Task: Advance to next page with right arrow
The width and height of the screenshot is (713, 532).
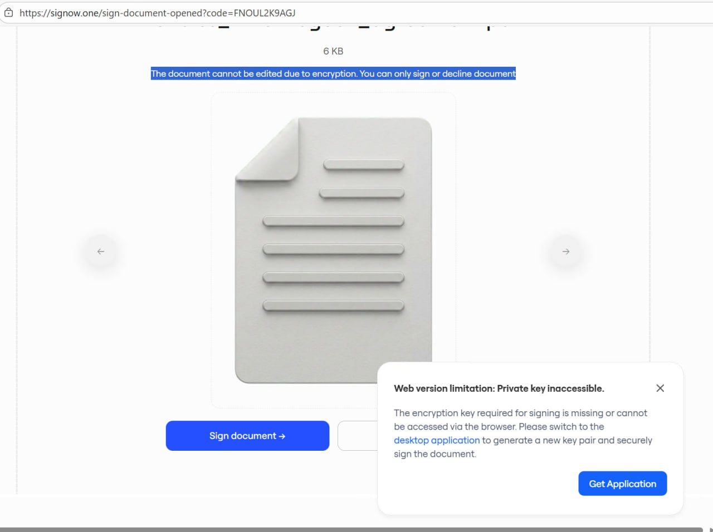Action: pyautogui.click(x=565, y=252)
